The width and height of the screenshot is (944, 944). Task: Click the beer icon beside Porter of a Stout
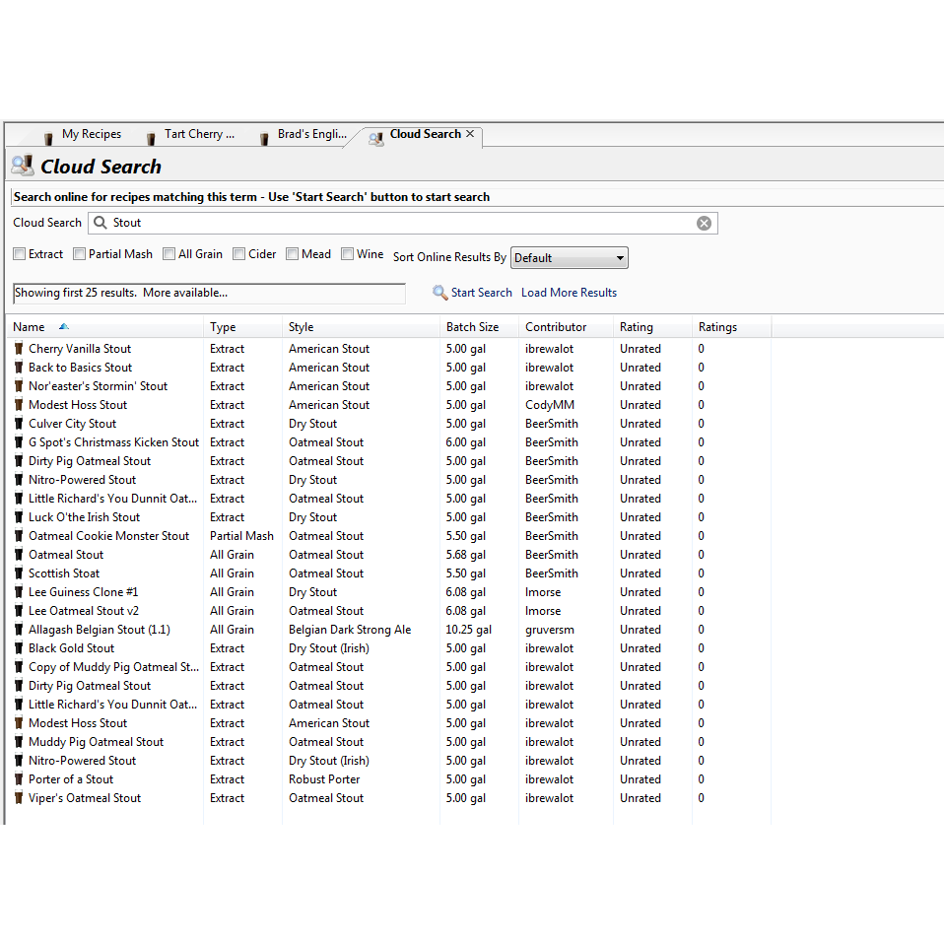pos(19,779)
